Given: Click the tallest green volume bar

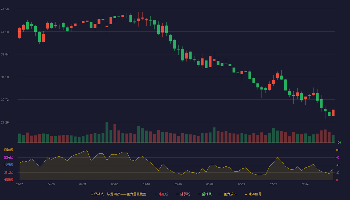Looking at the screenshot, I should coord(107,132).
